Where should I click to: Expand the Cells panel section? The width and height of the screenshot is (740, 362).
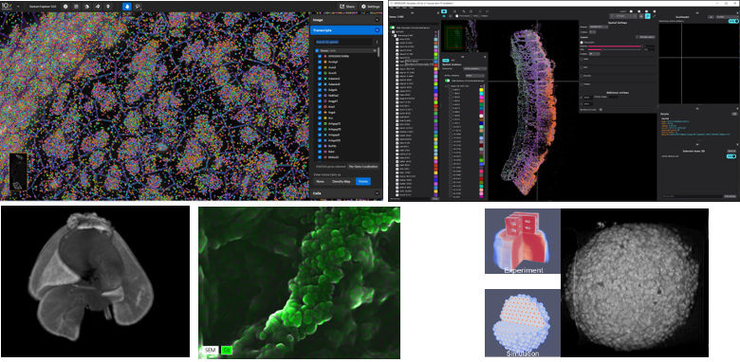click(x=377, y=193)
